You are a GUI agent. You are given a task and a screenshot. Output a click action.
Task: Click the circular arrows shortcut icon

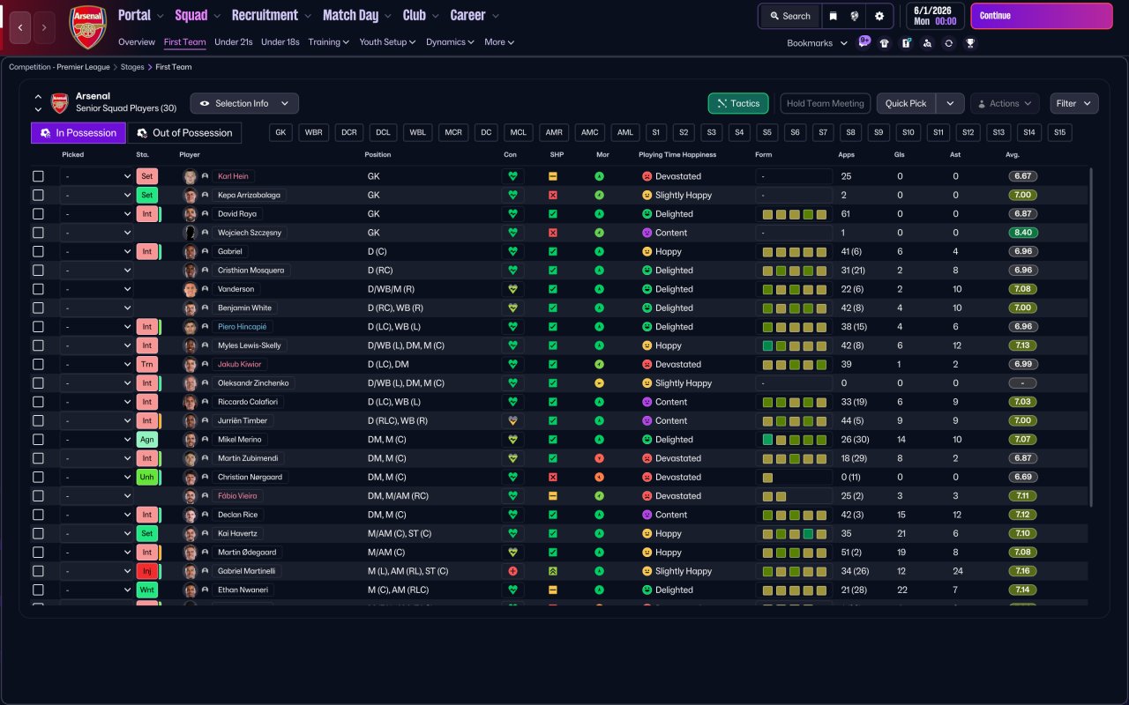(x=948, y=43)
